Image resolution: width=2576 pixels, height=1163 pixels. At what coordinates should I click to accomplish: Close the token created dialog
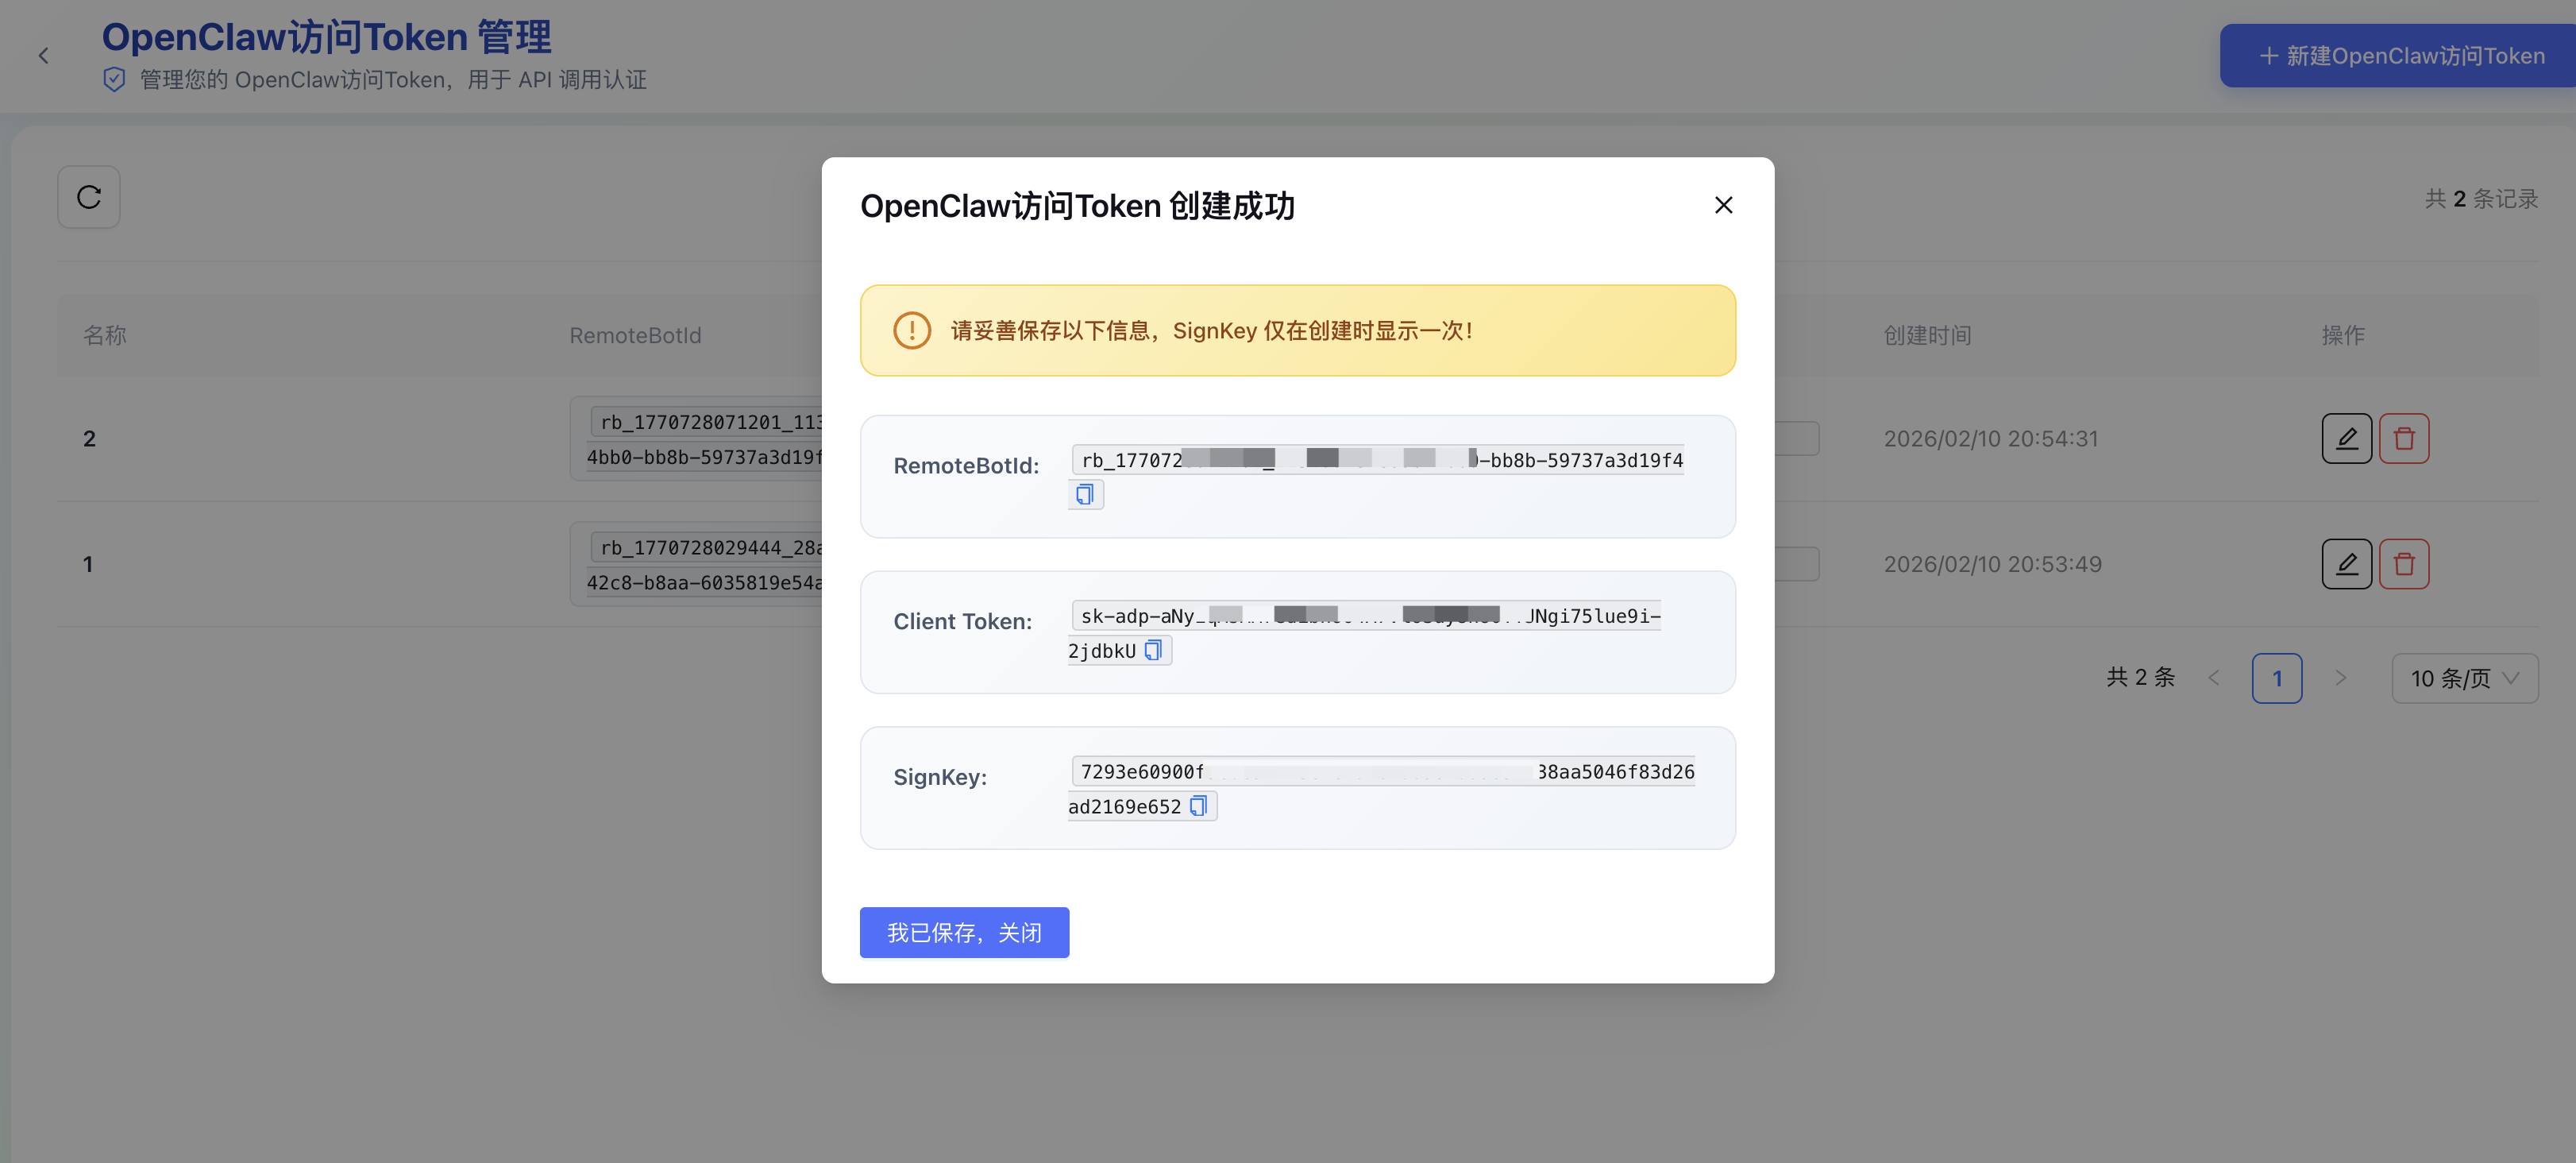tap(1723, 205)
